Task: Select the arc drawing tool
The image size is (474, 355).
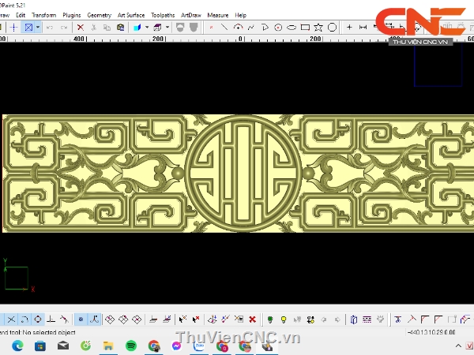Action: pos(239,28)
